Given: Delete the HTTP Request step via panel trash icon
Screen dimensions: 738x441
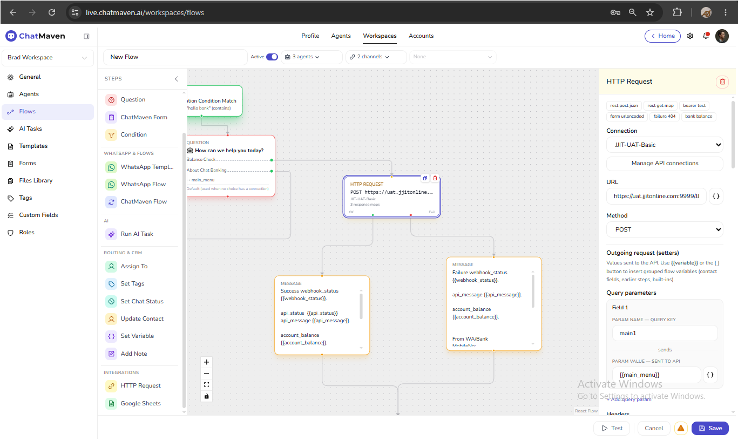Looking at the screenshot, I should 722,82.
